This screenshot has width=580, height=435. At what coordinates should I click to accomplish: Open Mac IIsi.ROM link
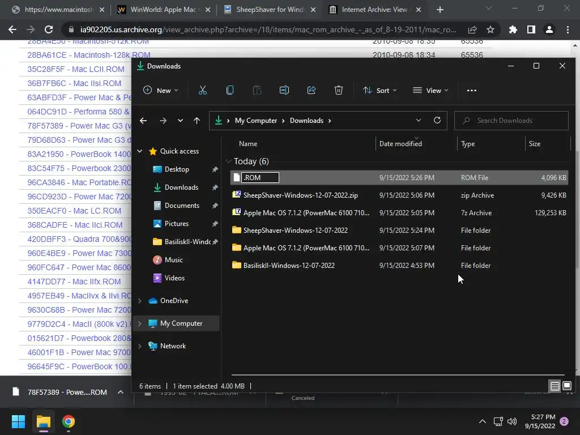click(x=74, y=83)
